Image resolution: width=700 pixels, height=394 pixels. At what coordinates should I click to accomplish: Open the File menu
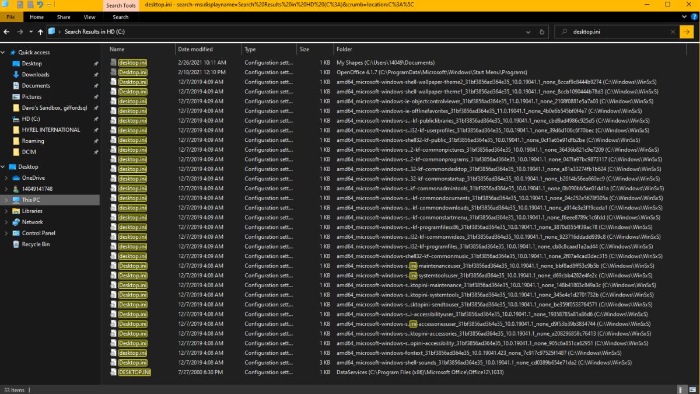(x=11, y=17)
